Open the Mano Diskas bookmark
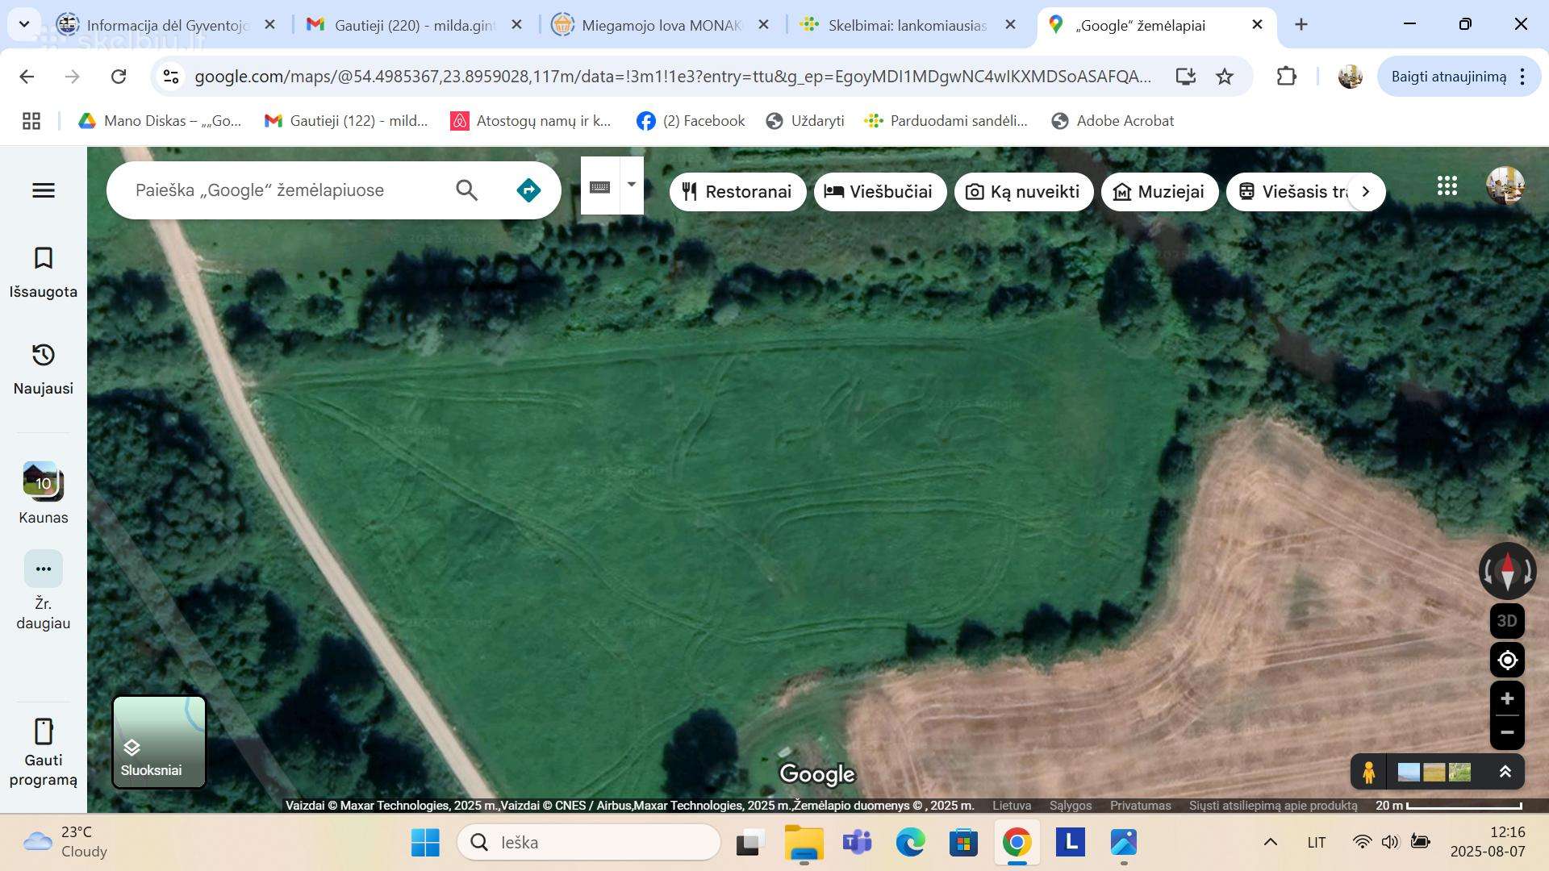1549x871 pixels. click(x=159, y=121)
